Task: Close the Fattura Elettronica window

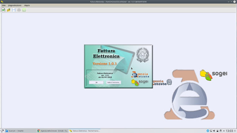Action: coord(234,1)
